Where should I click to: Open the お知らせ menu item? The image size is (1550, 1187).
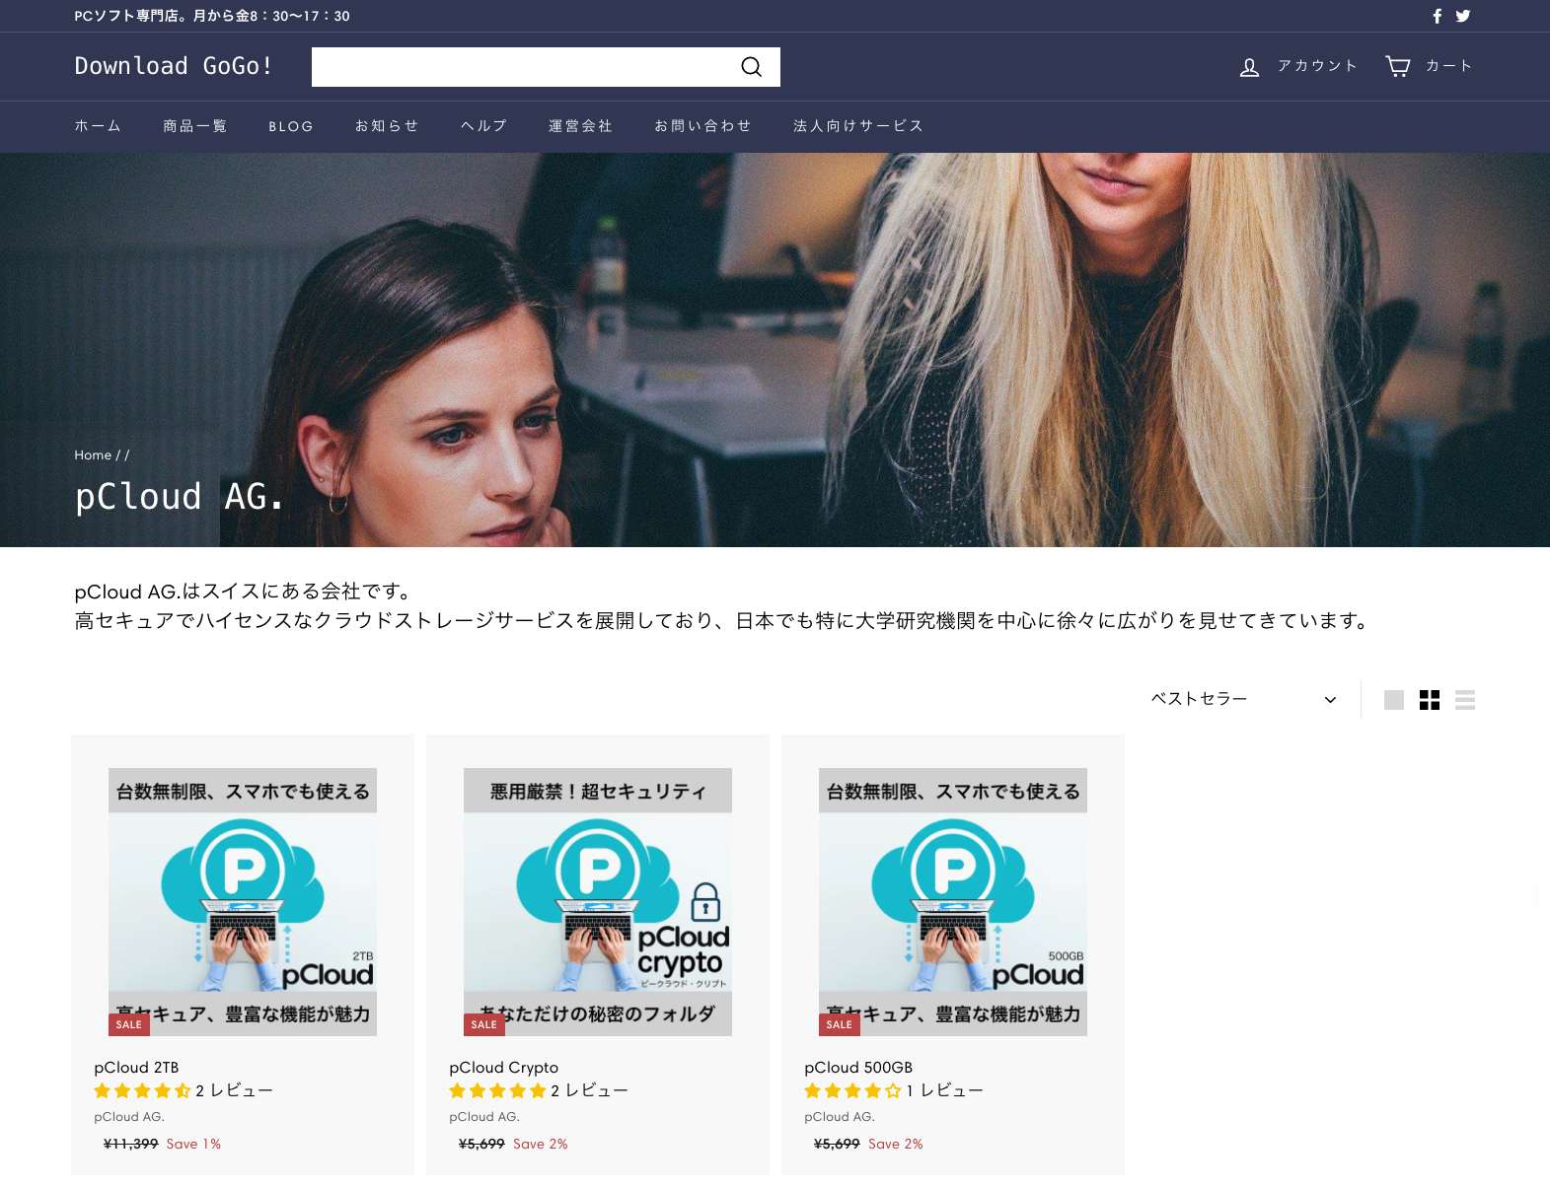click(x=387, y=126)
